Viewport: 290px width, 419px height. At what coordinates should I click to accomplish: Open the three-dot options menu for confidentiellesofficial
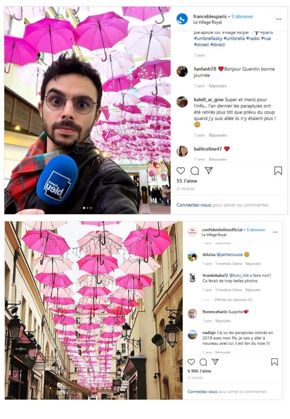pyautogui.click(x=275, y=232)
